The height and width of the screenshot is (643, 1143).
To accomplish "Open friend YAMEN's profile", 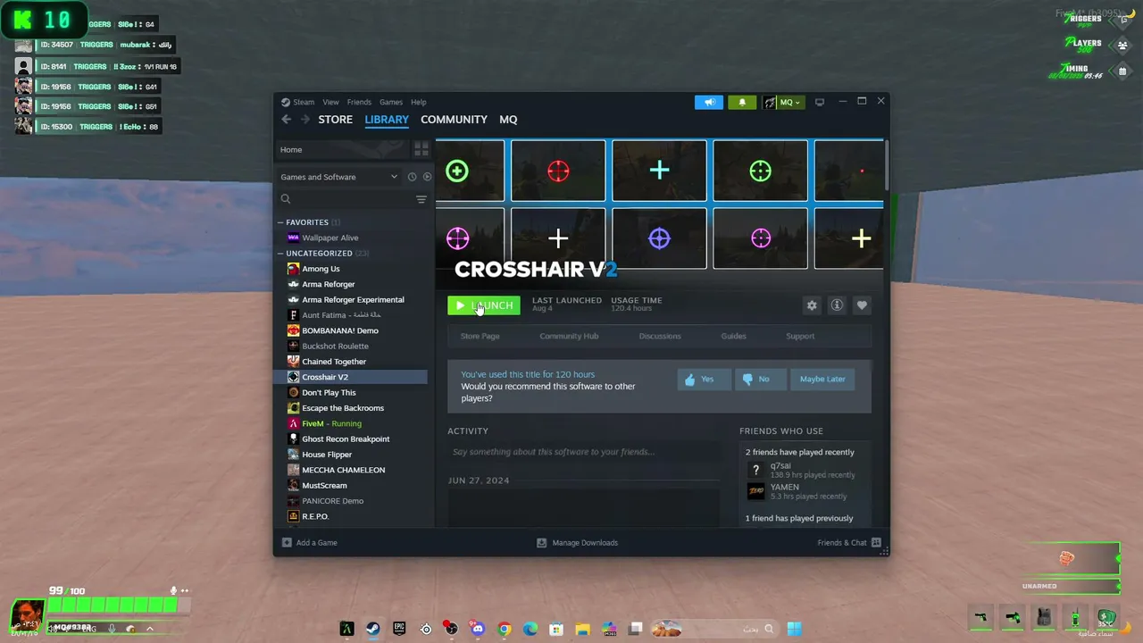I will [784, 488].
